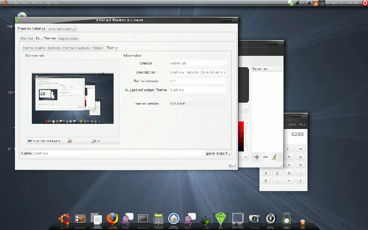Open the Ubuntu logo launcher in the dock

tap(64, 219)
